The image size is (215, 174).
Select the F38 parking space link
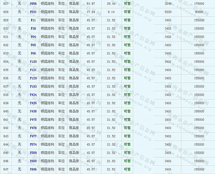[33, 28]
